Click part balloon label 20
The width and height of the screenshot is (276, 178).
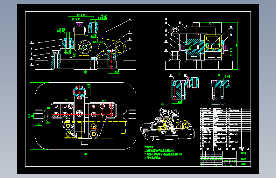pyautogui.click(x=185, y=75)
